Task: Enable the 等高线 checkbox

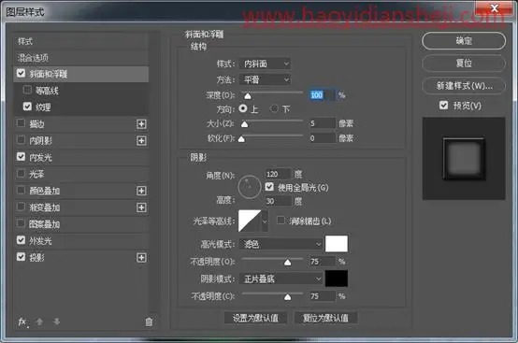Action: pos(27,90)
